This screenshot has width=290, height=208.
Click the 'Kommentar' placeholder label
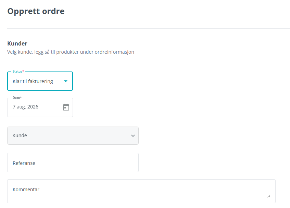26,190
